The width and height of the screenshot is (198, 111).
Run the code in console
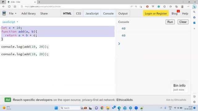(x=170, y=22)
